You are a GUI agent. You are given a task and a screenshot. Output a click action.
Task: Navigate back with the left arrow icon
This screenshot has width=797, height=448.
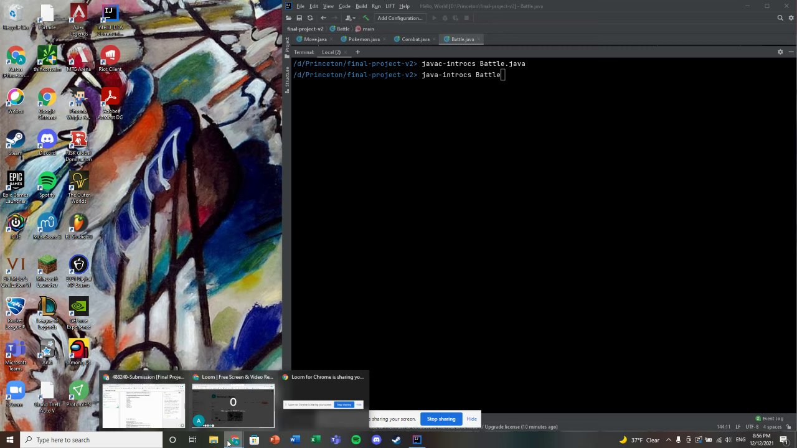(323, 18)
